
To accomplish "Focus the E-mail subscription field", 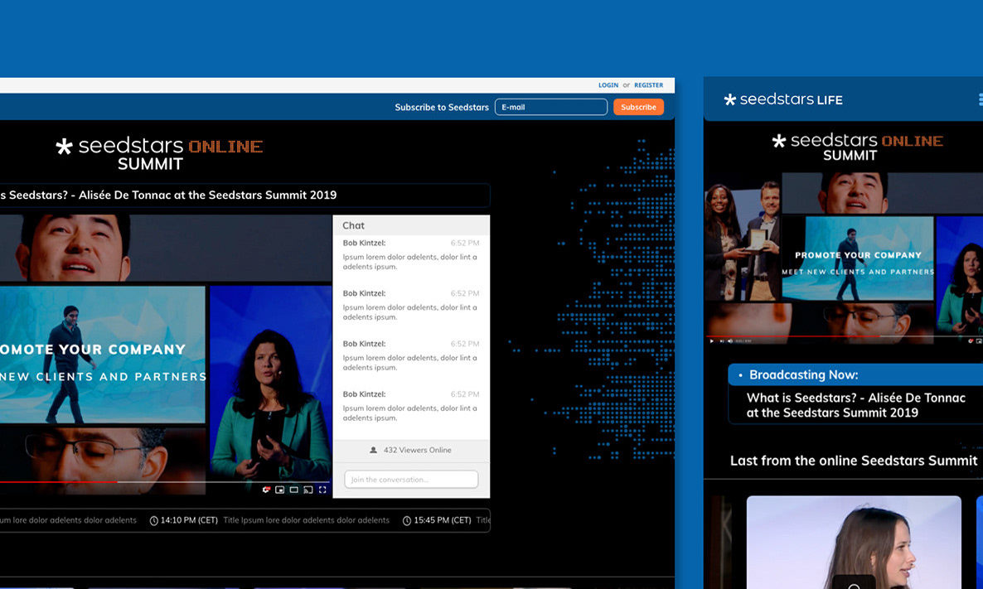I will (551, 107).
